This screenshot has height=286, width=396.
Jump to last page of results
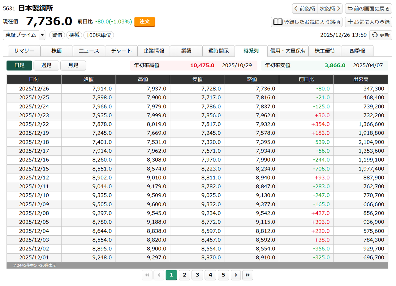(247, 275)
